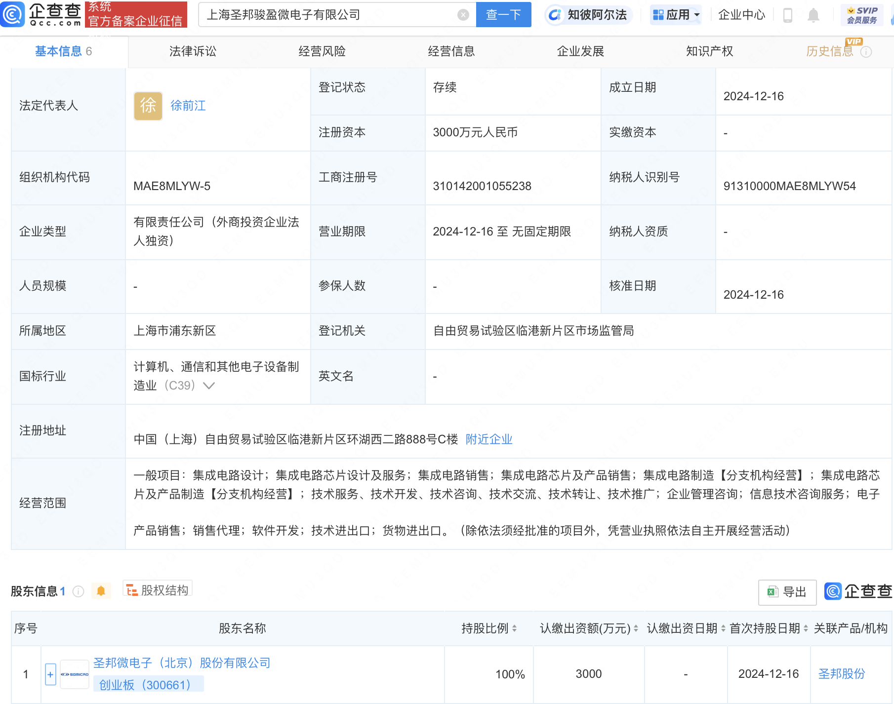Viewport: 894px width, 704px height.
Task: Click 官方备案企业征信 red banner
Action: 136,14
